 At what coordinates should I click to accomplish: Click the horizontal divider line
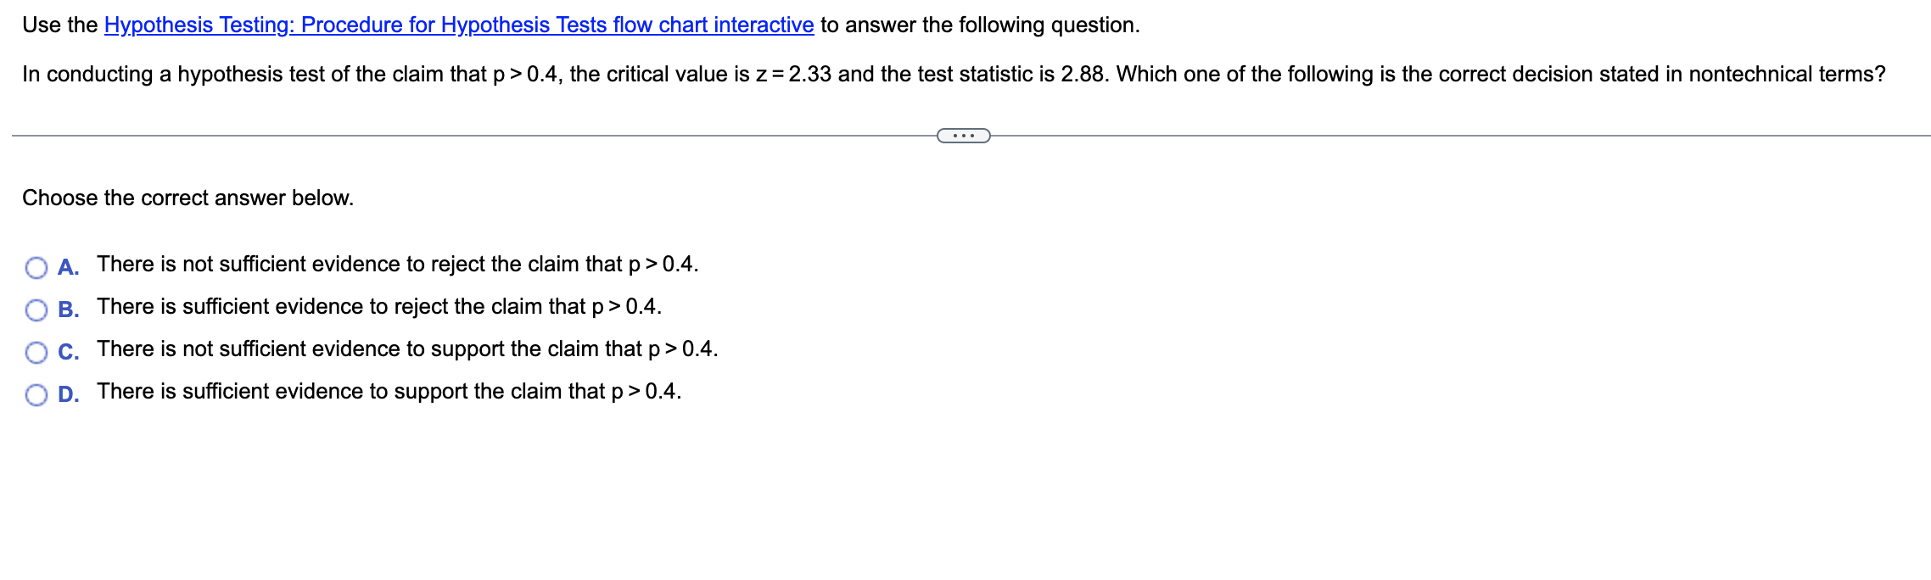(509, 134)
